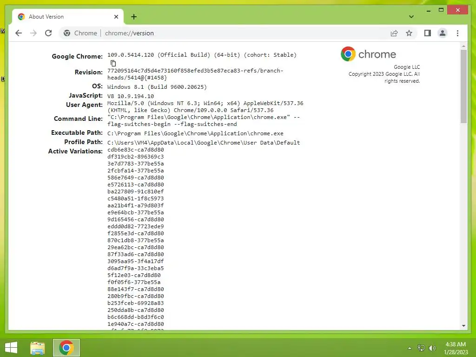The image size is (476, 357).
Task: Click the OS value Windows 8.1
Action: (x=157, y=87)
